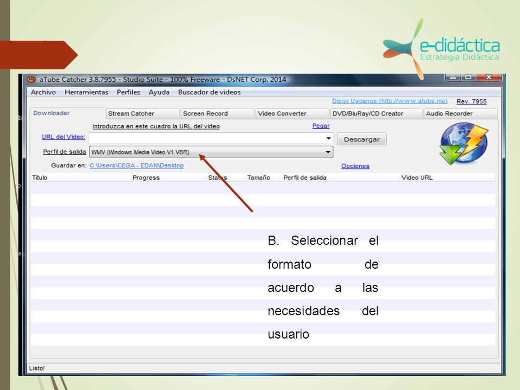Screen dimensions: 520x390
Task: Click the Descargar button
Action: [x=361, y=139]
